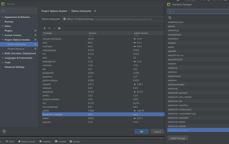Expand the Editor settings section

point(3,26)
